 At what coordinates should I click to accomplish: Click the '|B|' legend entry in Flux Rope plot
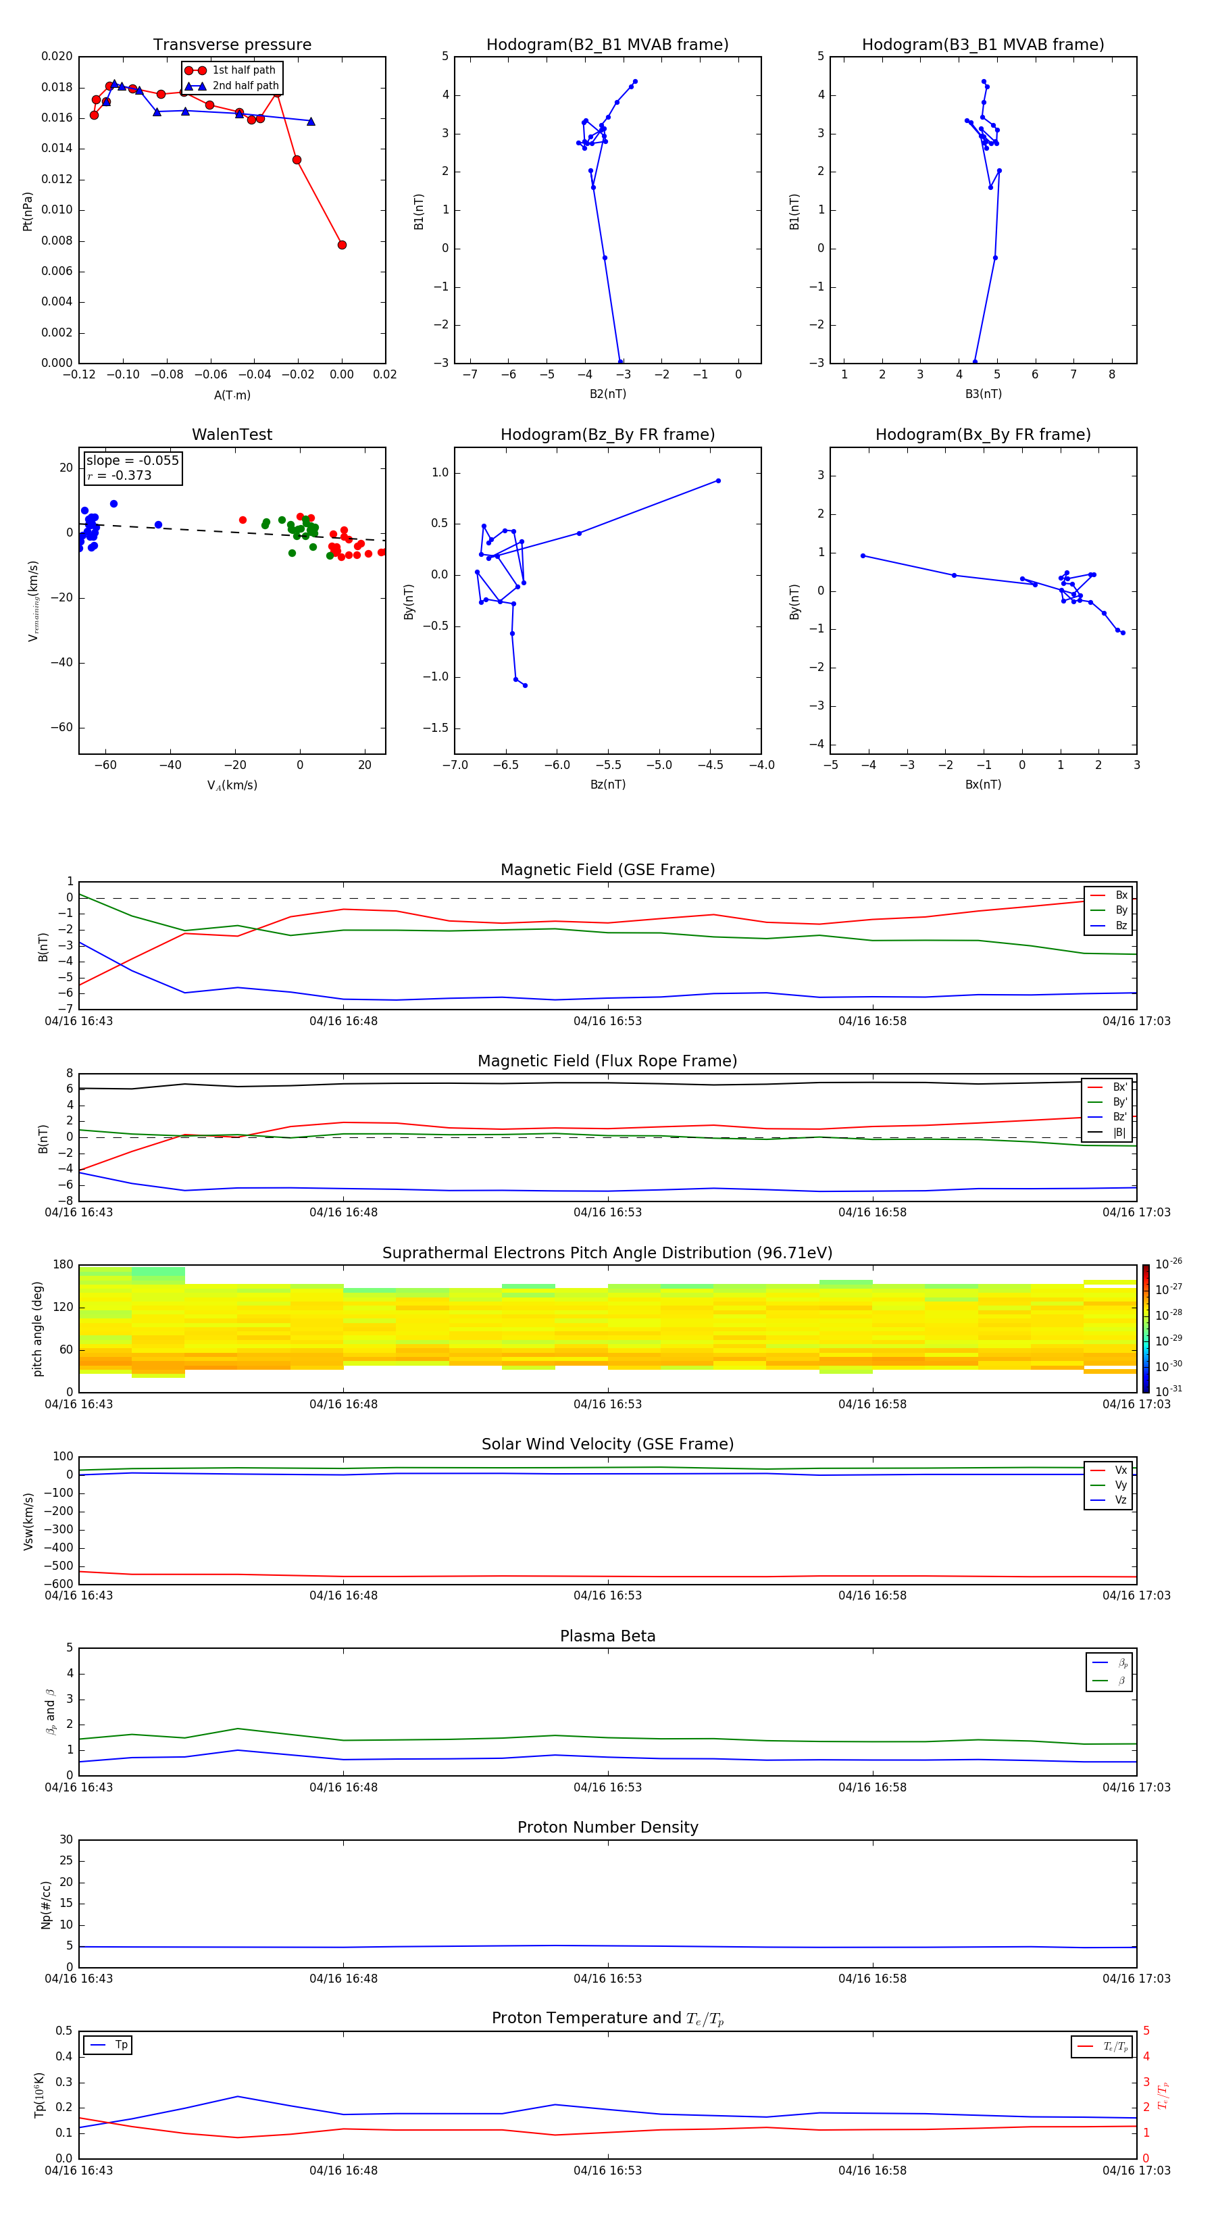[x=1107, y=1133]
